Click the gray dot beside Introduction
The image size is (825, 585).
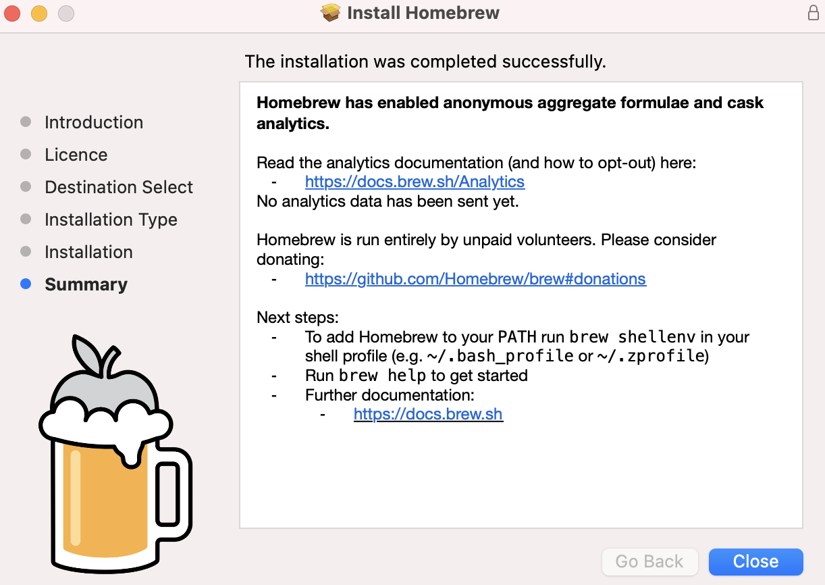pos(26,122)
